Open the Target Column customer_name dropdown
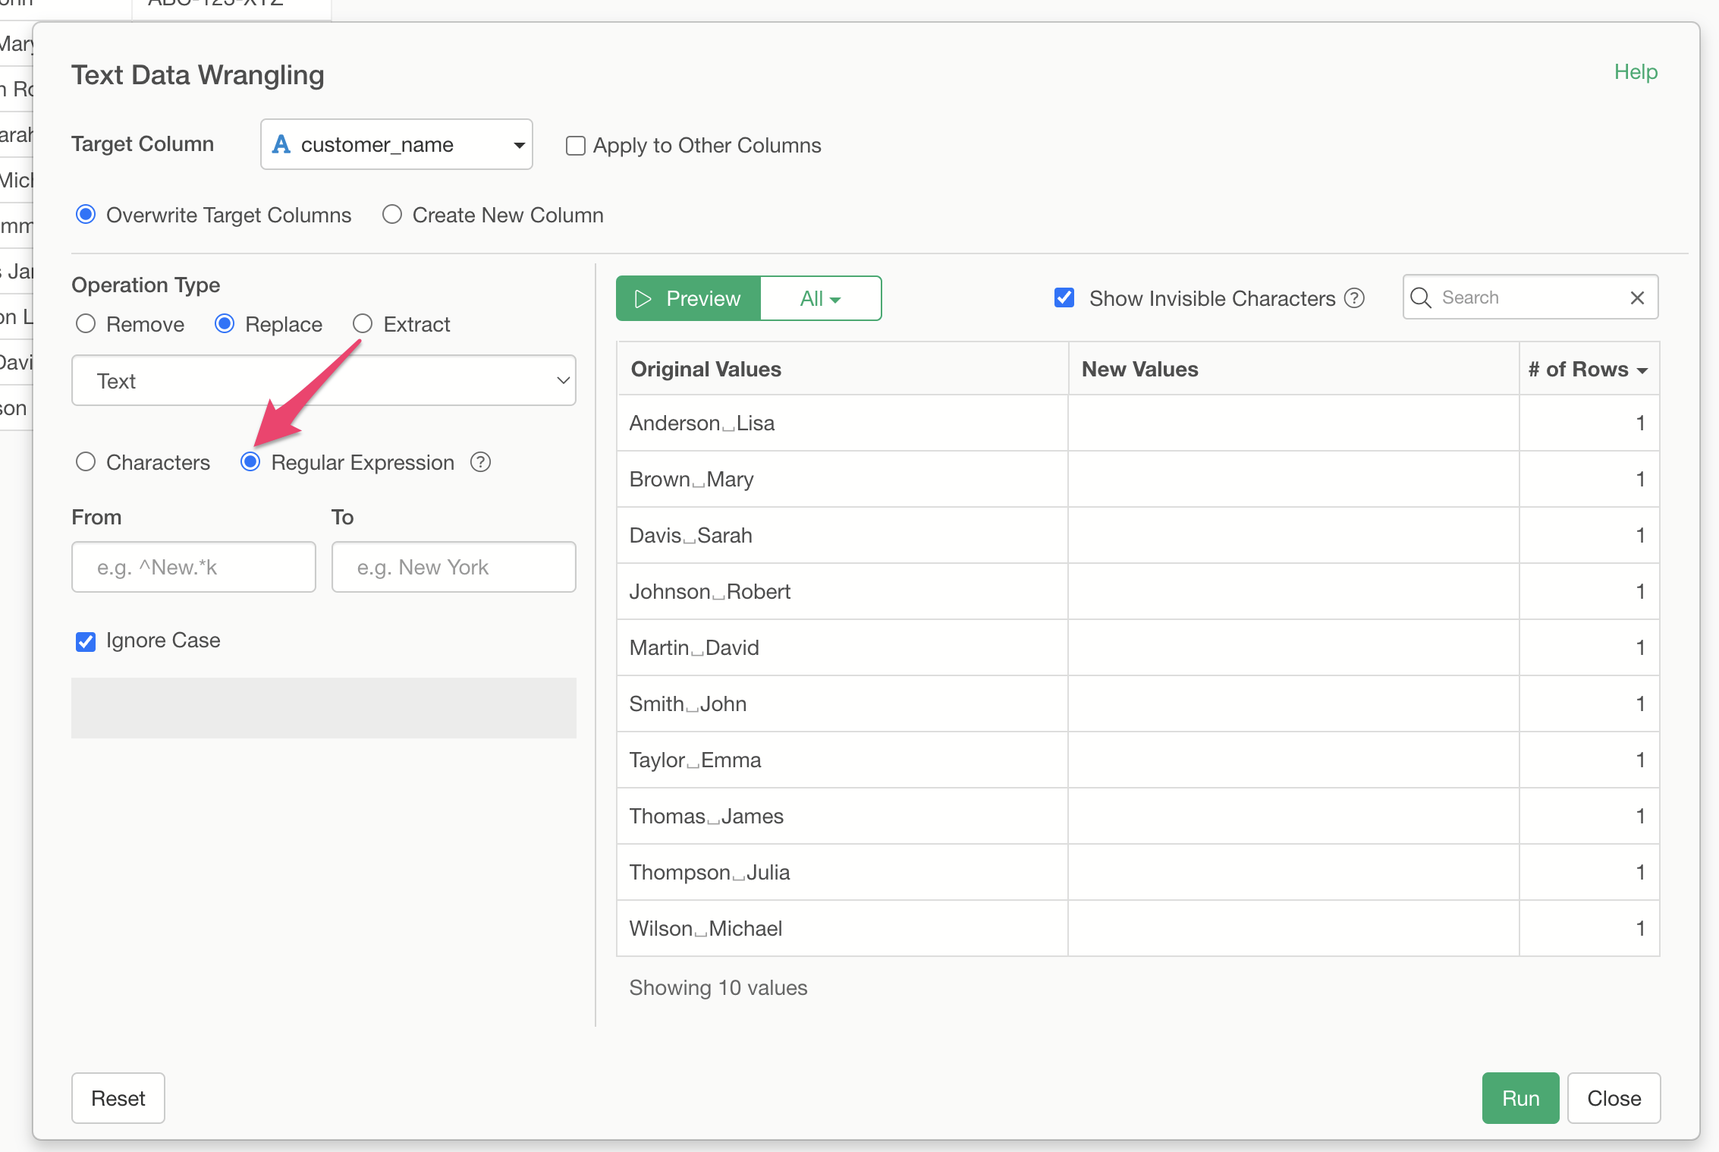The height and width of the screenshot is (1152, 1719). (x=396, y=144)
